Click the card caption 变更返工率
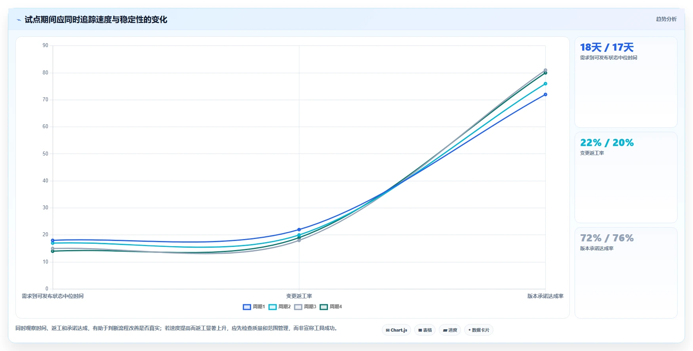This screenshot has width=693, height=351. coord(592,153)
